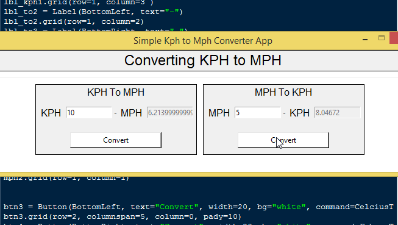Screen dimensions: 398x225
Task: Click the 'MPH To KPH' panel title
Action: coord(283,92)
